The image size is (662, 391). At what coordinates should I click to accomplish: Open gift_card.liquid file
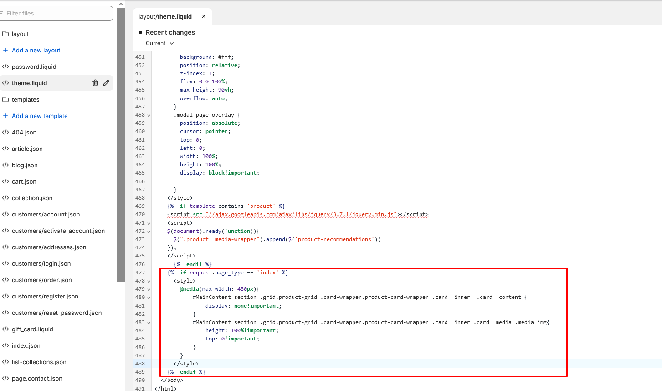(x=32, y=329)
